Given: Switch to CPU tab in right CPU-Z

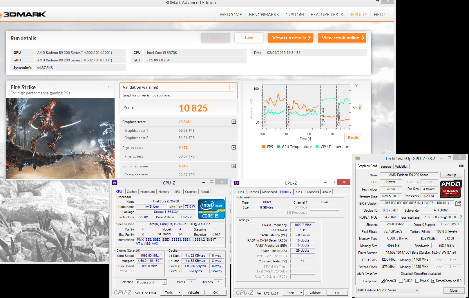Looking at the screenshot, I should (x=241, y=192).
